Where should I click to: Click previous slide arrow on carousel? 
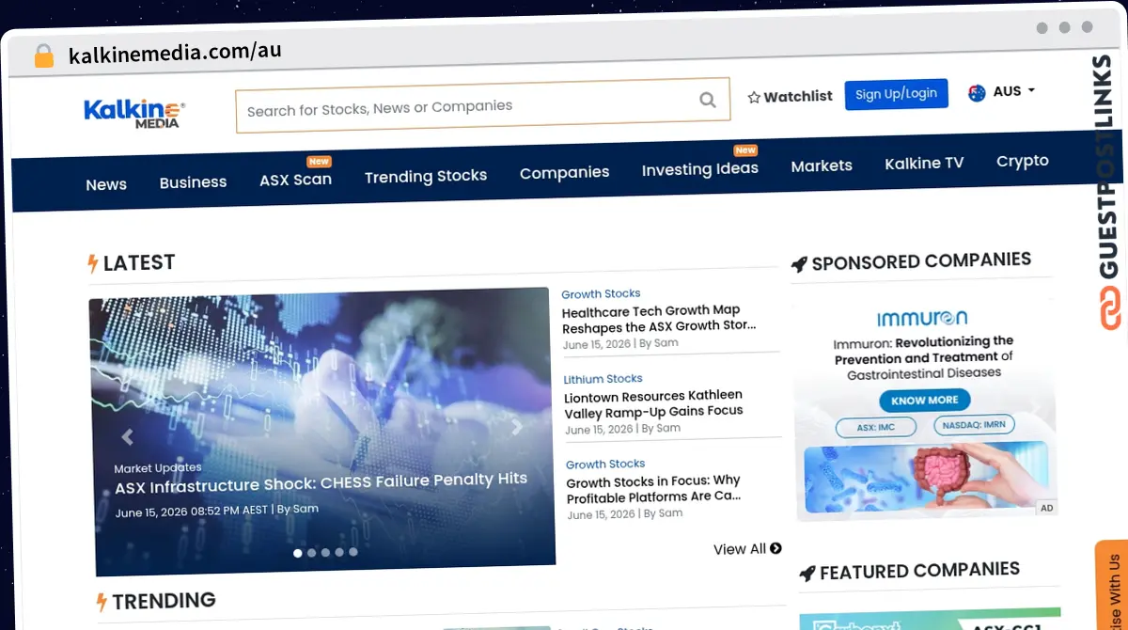[127, 436]
